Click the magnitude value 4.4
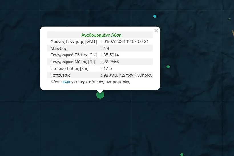Screen dimensions: 234x156 tap(106, 48)
